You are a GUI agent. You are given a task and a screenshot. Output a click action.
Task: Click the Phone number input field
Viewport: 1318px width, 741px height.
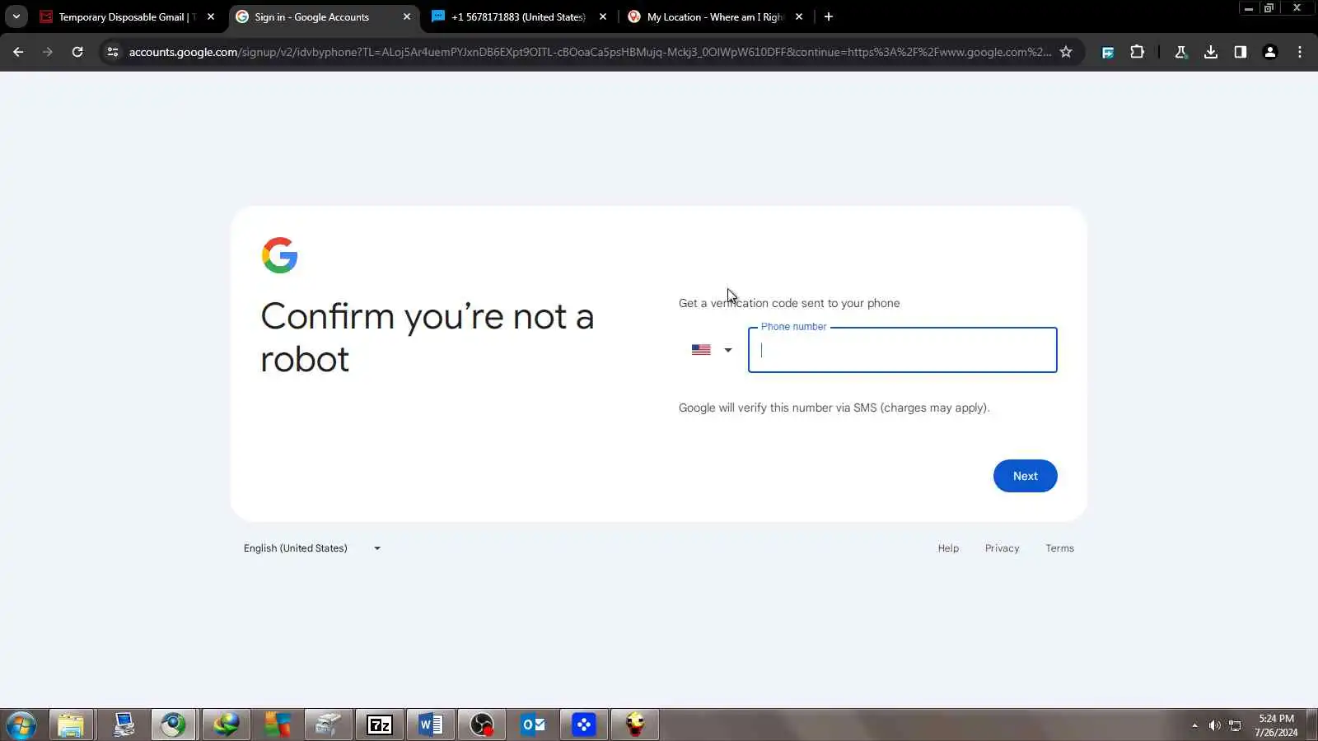[x=902, y=350]
